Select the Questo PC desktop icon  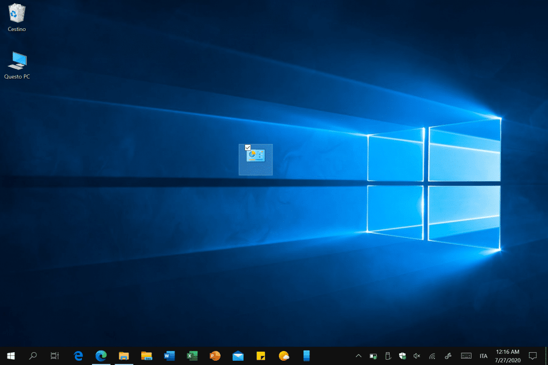(x=17, y=61)
